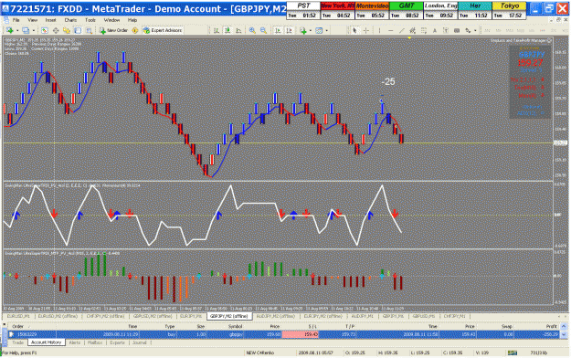
Task: Switch to the CHFJPY,M1 chart tab
Action: click(454, 316)
